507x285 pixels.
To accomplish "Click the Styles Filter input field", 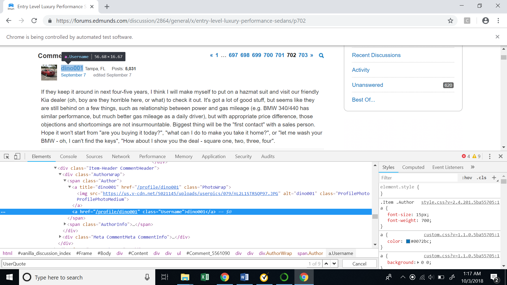I will [x=419, y=178].
